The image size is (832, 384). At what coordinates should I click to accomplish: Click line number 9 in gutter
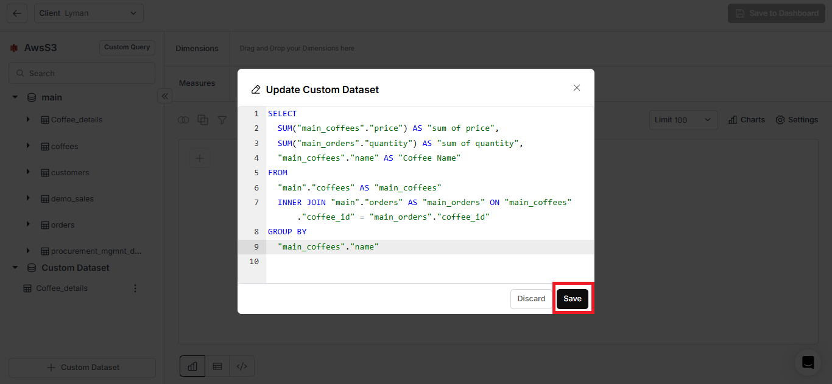pyautogui.click(x=256, y=247)
